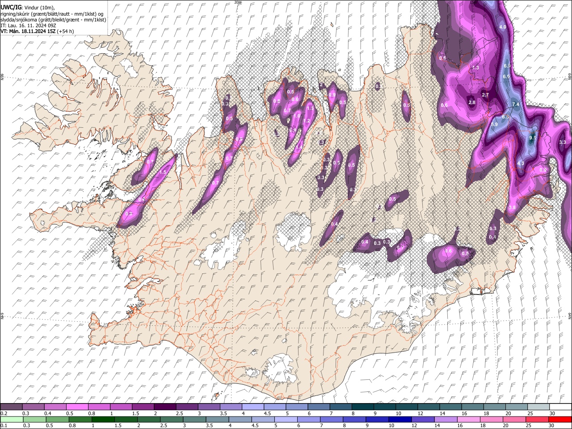Select the upper legend dark purple swatch between 2 and 2.5
572x429 pixels.
pos(165,407)
